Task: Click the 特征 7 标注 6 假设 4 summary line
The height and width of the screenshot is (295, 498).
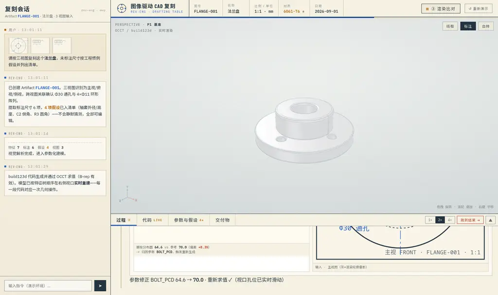Action: [36, 147]
